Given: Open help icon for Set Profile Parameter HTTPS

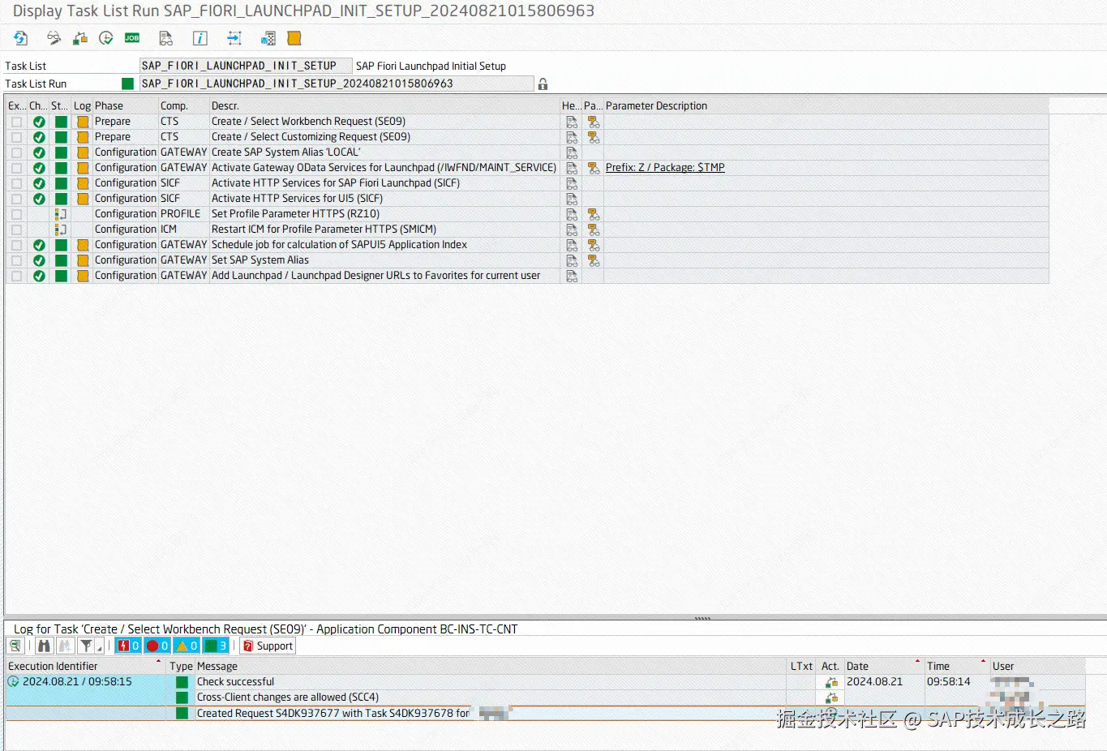Looking at the screenshot, I should point(572,214).
